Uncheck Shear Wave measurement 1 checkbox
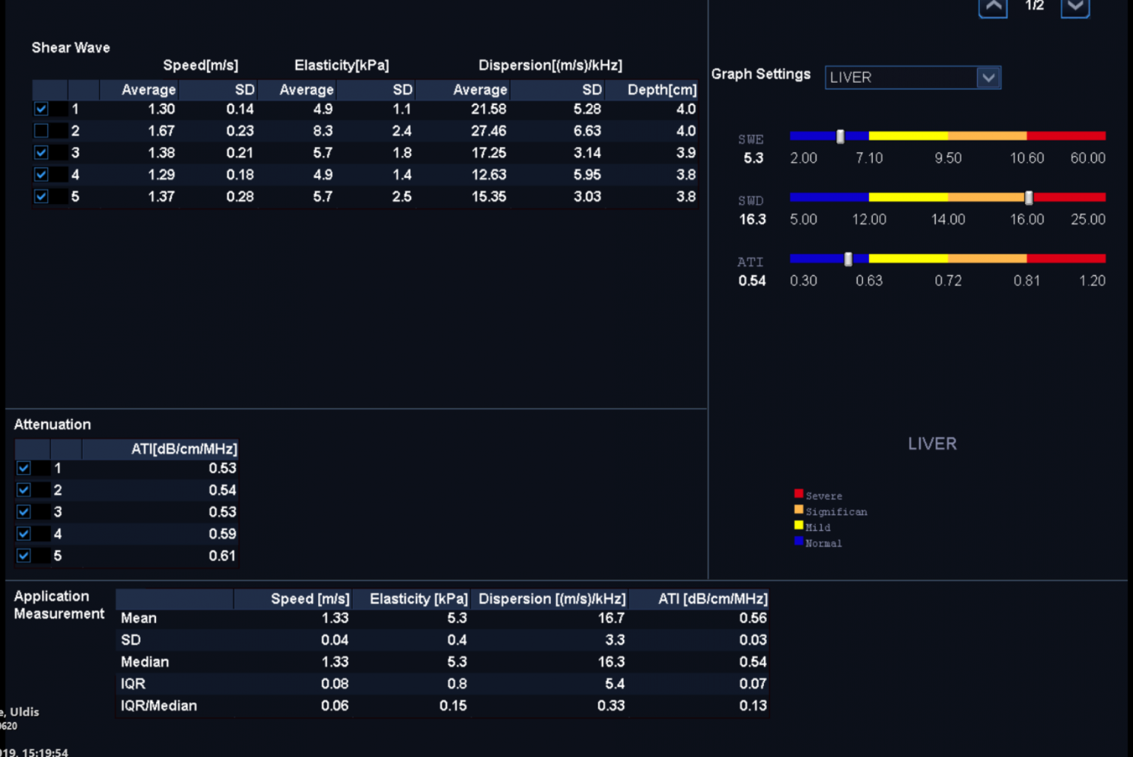Screen dimensions: 1133x757 [41, 109]
